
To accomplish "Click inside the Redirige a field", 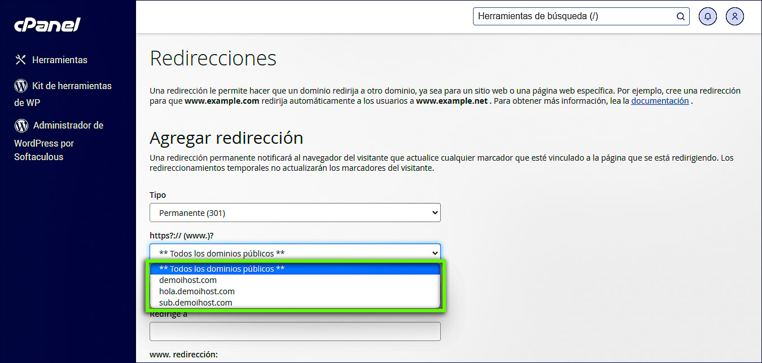I will (295, 331).
